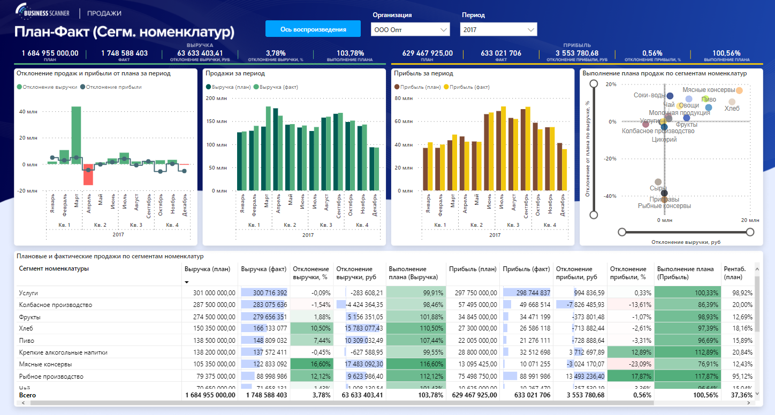Click the bottom handle of vertical scatter slider
The width and height of the screenshot is (775, 415).
click(593, 214)
